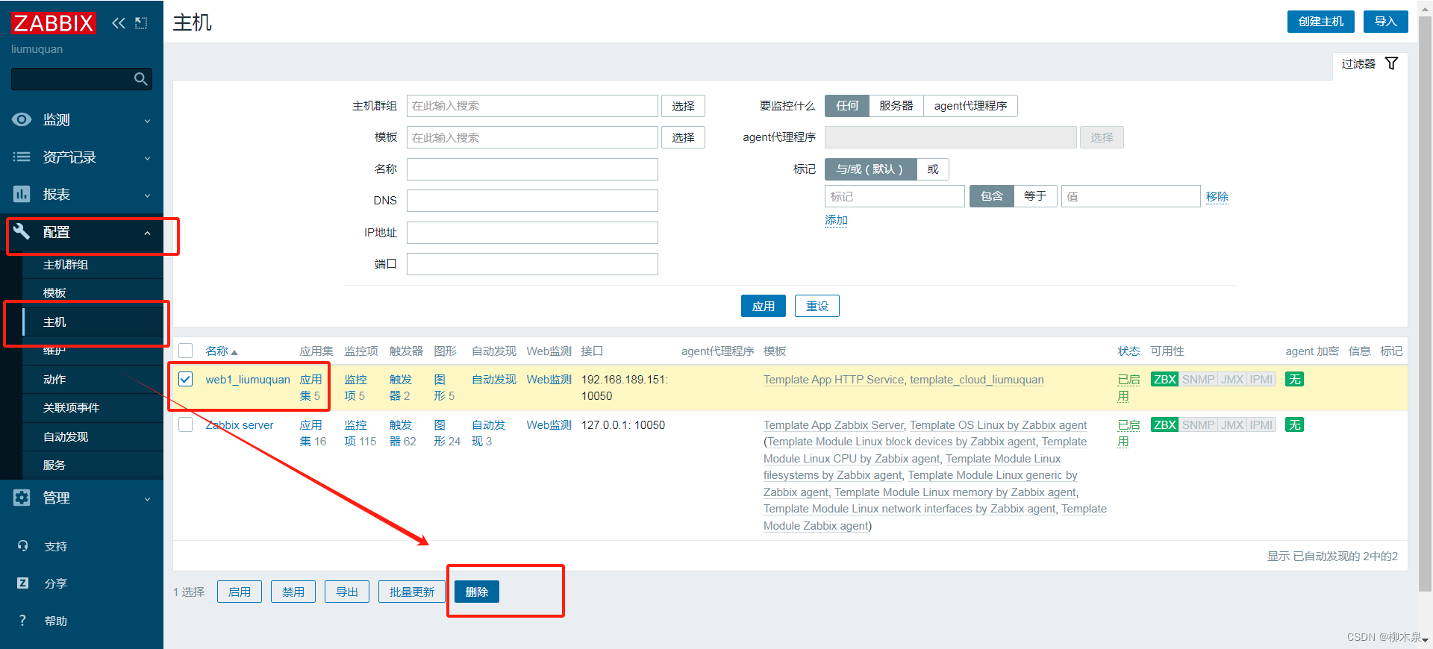
Task: Click ZBX availability badge for Zabbix server
Action: pyautogui.click(x=1164, y=424)
